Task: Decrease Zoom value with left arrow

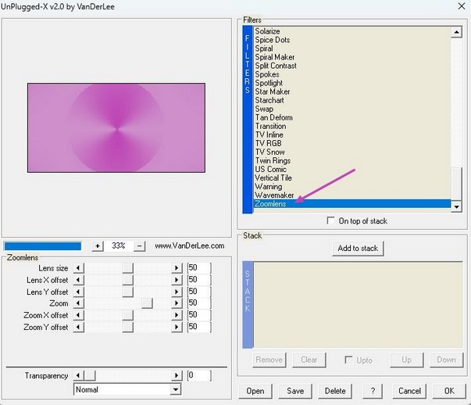Action: click(x=78, y=303)
